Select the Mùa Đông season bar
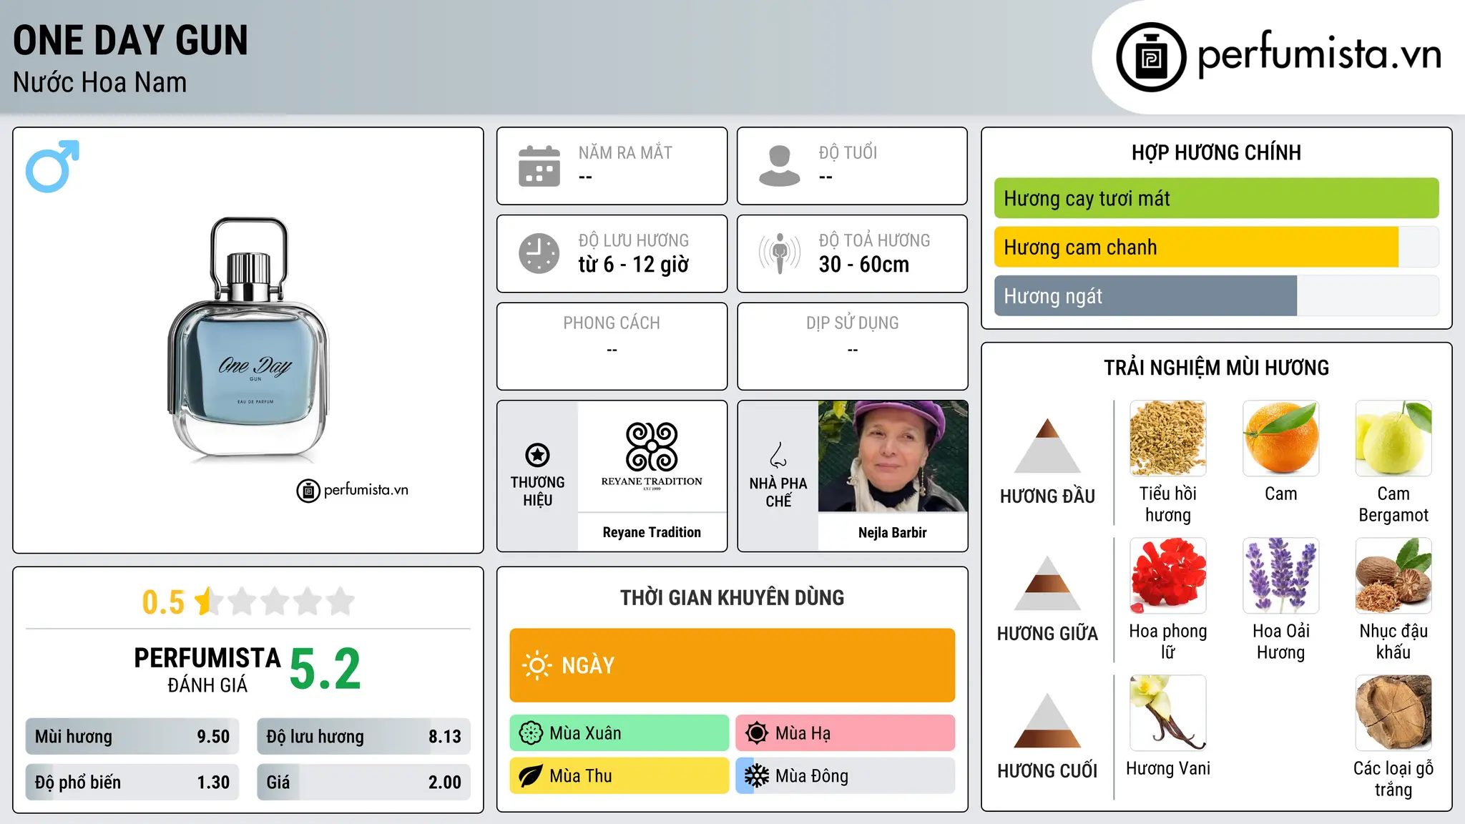This screenshot has width=1465, height=824. coord(846,776)
